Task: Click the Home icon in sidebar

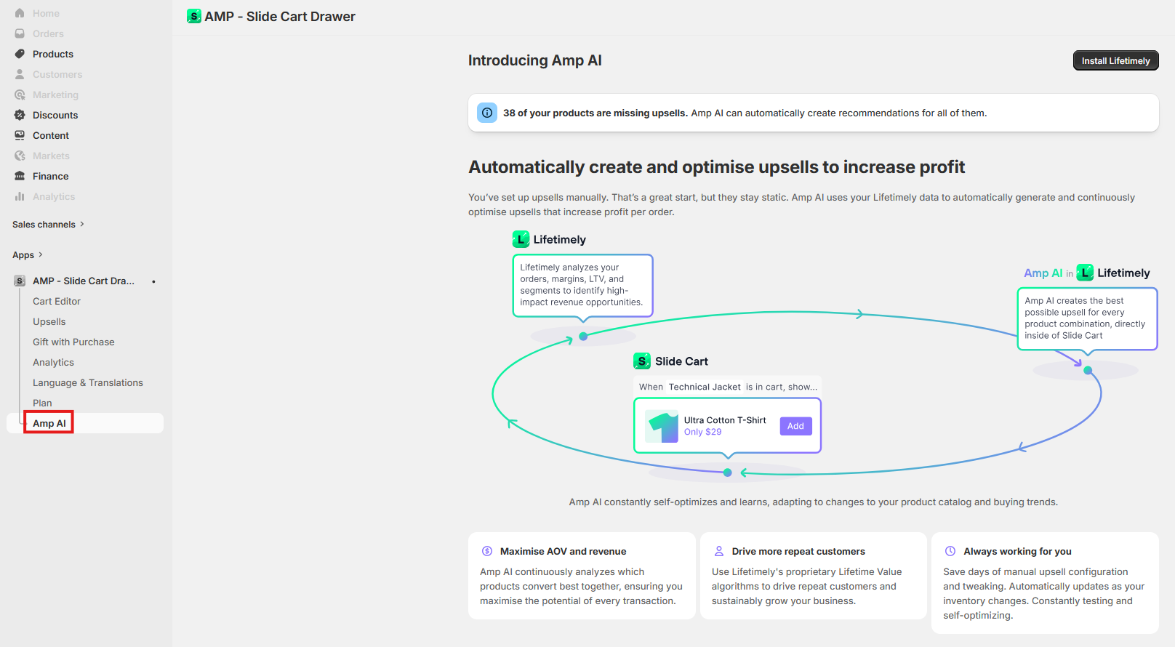Action: (20, 13)
